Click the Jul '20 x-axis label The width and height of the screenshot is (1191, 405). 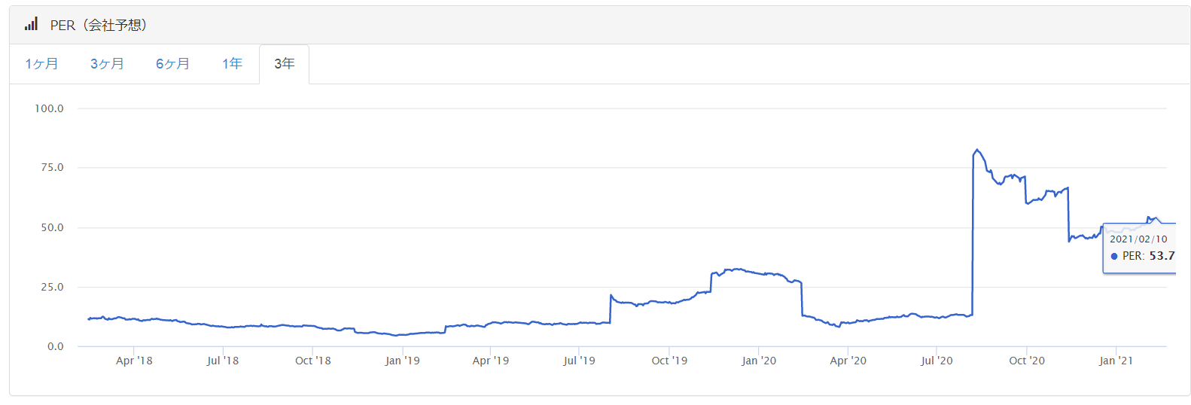[x=937, y=361]
